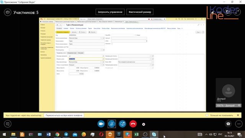This screenshot has height=138, width=245.
Task: Check the network signal icon
Action: (212, 12)
